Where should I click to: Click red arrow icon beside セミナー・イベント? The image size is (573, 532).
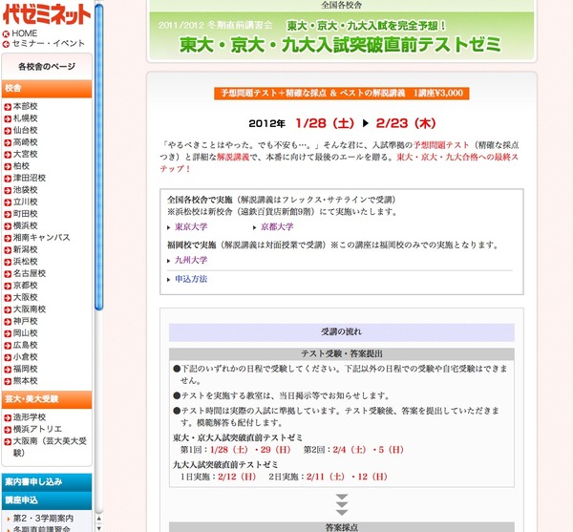[x=6, y=44]
